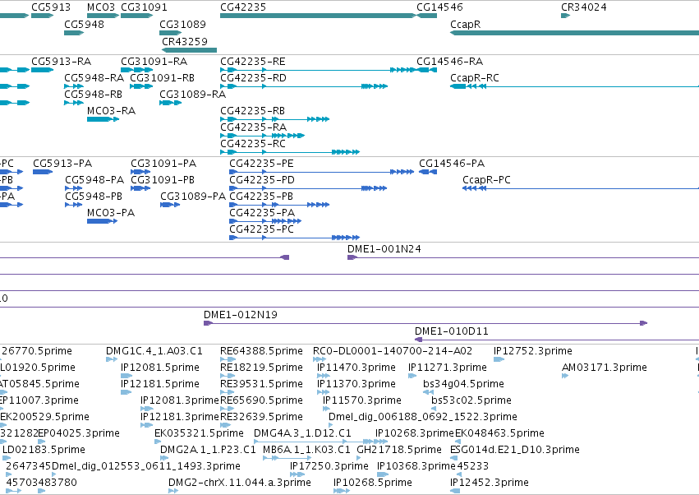Click EST RE18219.5prime
This screenshot has height=495, width=699.
point(228,376)
